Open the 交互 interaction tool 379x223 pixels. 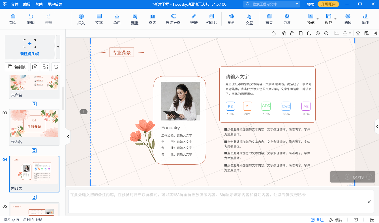249,19
